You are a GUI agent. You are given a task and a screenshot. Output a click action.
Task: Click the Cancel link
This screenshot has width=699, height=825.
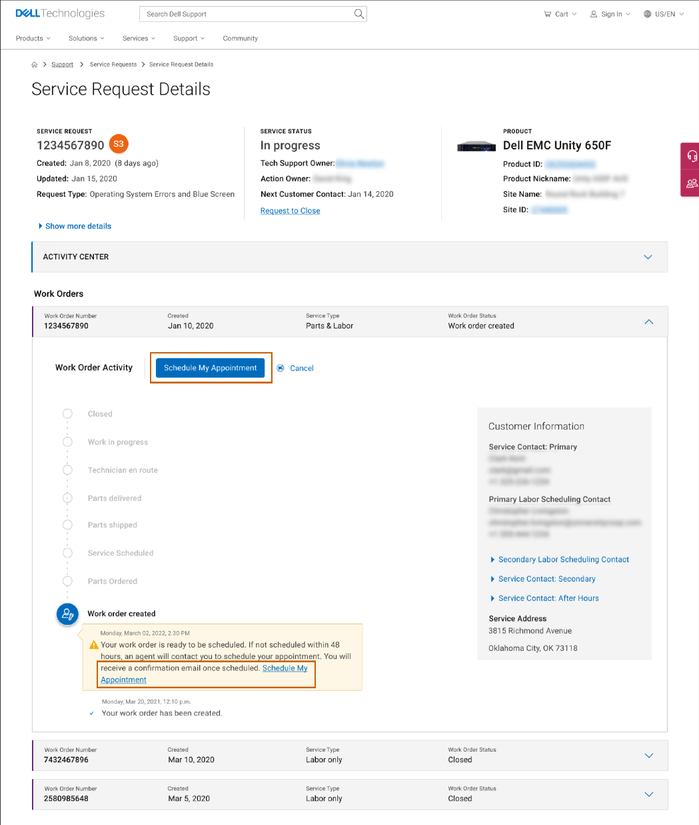pyautogui.click(x=302, y=368)
